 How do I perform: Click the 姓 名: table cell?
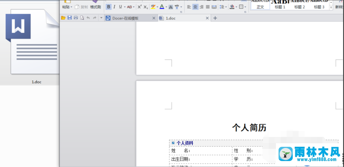click(x=201, y=151)
